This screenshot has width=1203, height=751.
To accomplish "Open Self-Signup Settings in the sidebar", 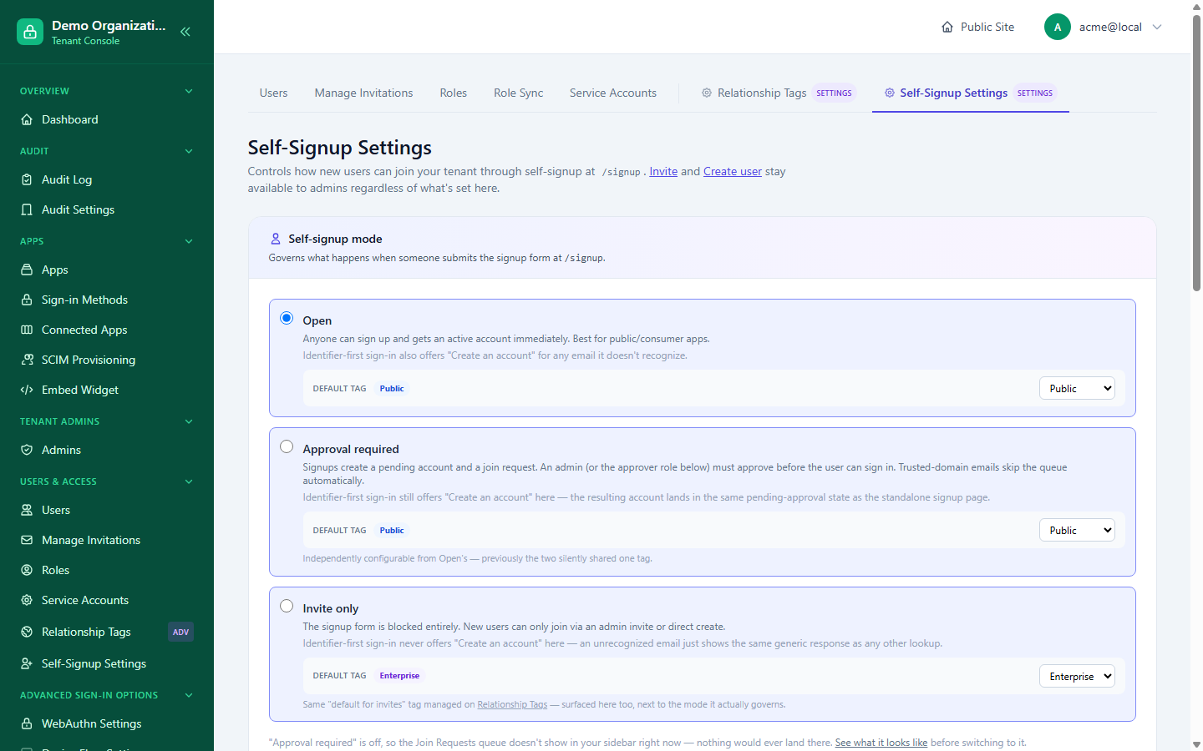I will [94, 663].
